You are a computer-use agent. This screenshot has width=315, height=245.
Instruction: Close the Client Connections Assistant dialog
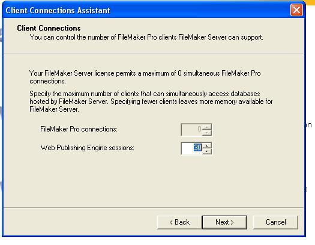tap(296, 10)
